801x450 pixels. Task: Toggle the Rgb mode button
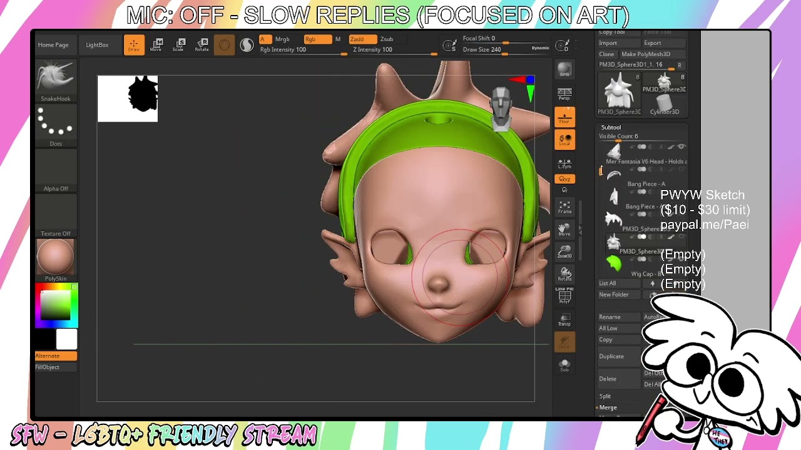[318, 39]
